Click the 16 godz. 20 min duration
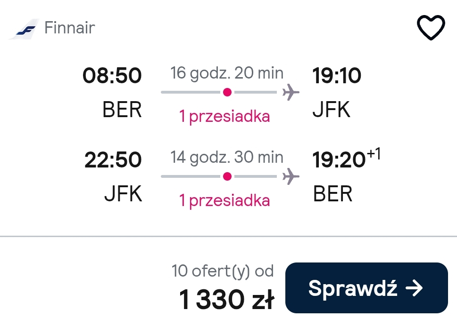The image size is (457, 318). (227, 73)
